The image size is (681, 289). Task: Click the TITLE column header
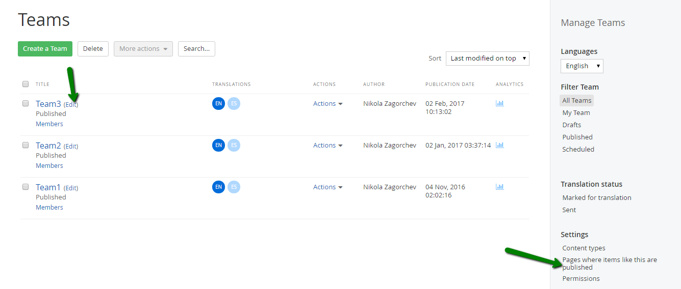(x=42, y=84)
